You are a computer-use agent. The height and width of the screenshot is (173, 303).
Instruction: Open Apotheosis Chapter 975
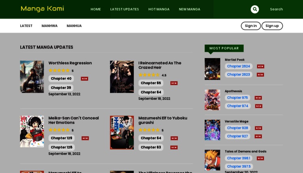[237, 98]
